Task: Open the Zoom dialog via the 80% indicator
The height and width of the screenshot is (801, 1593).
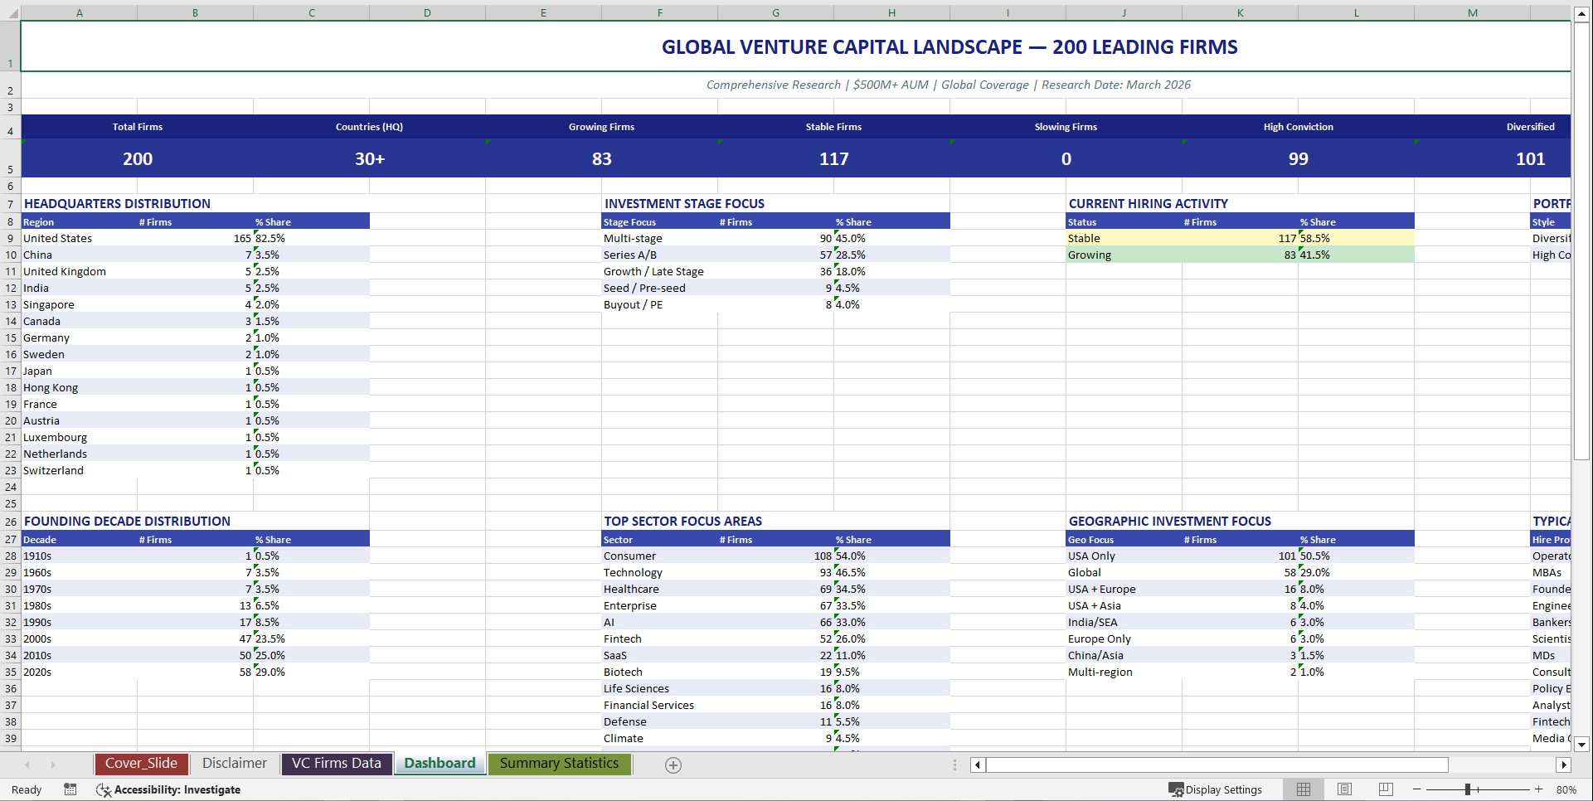Action: tap(1566, 789)
